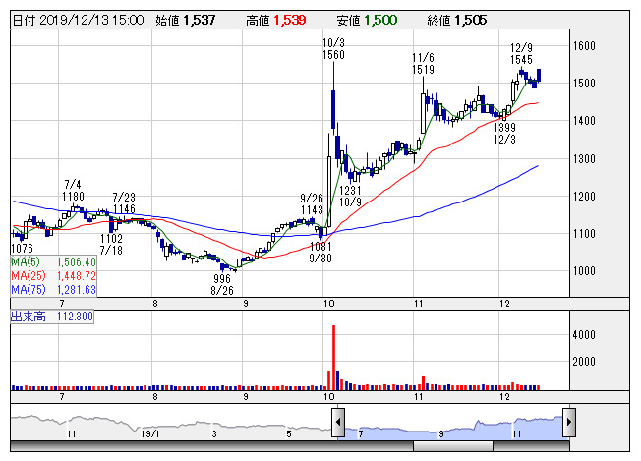Click the 7/4 1180 high label
Viewport: 641px width, 461px height.
(x=73, y=191)
